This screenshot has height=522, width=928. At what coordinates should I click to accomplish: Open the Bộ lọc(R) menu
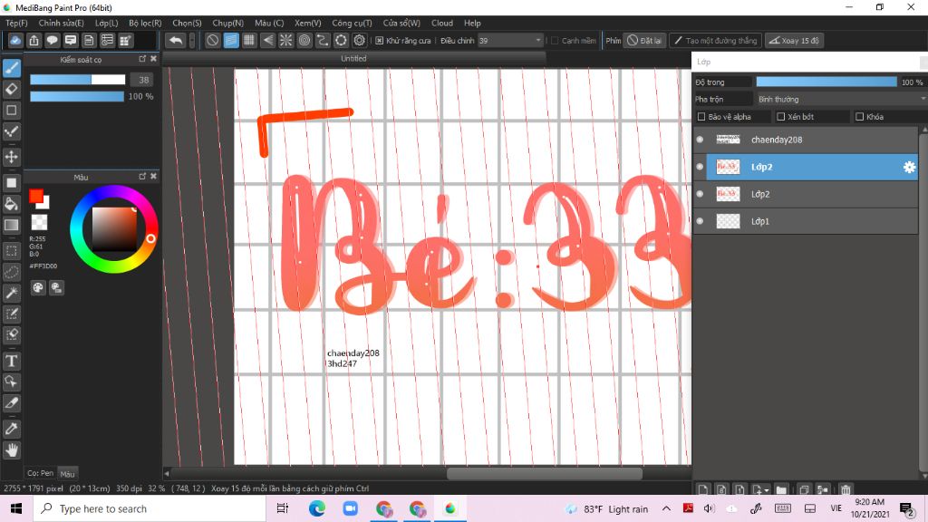[145, 23]
